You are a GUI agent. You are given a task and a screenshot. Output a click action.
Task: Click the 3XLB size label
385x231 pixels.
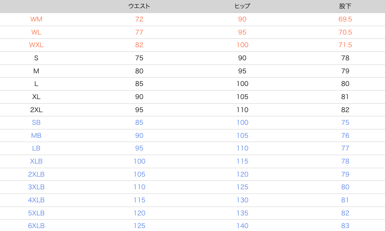pos(36,187)
